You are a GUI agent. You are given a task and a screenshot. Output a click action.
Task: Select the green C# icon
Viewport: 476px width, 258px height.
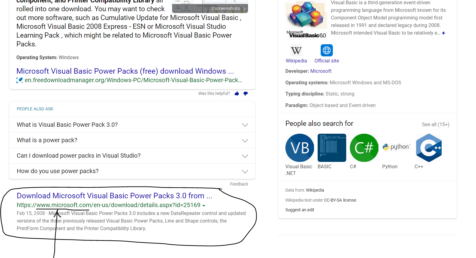[x=364, y=148]
